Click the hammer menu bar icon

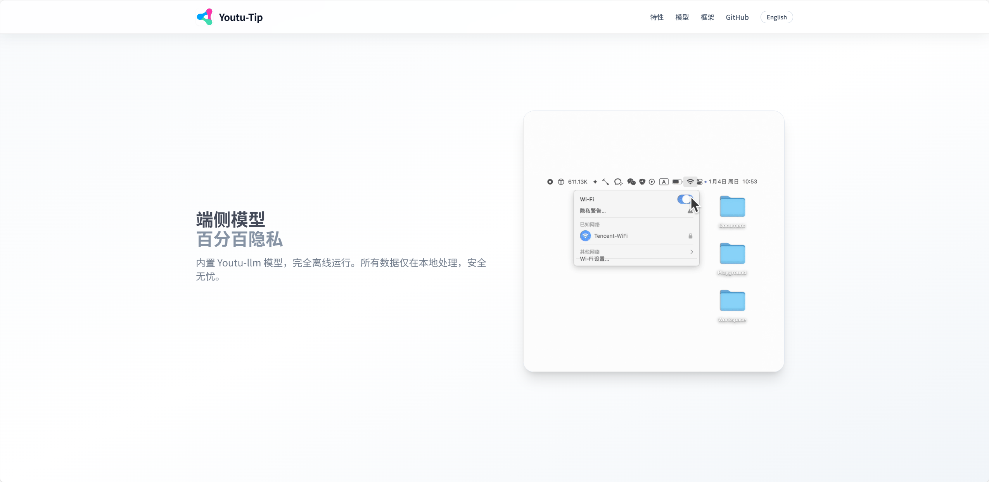point(605,181)
